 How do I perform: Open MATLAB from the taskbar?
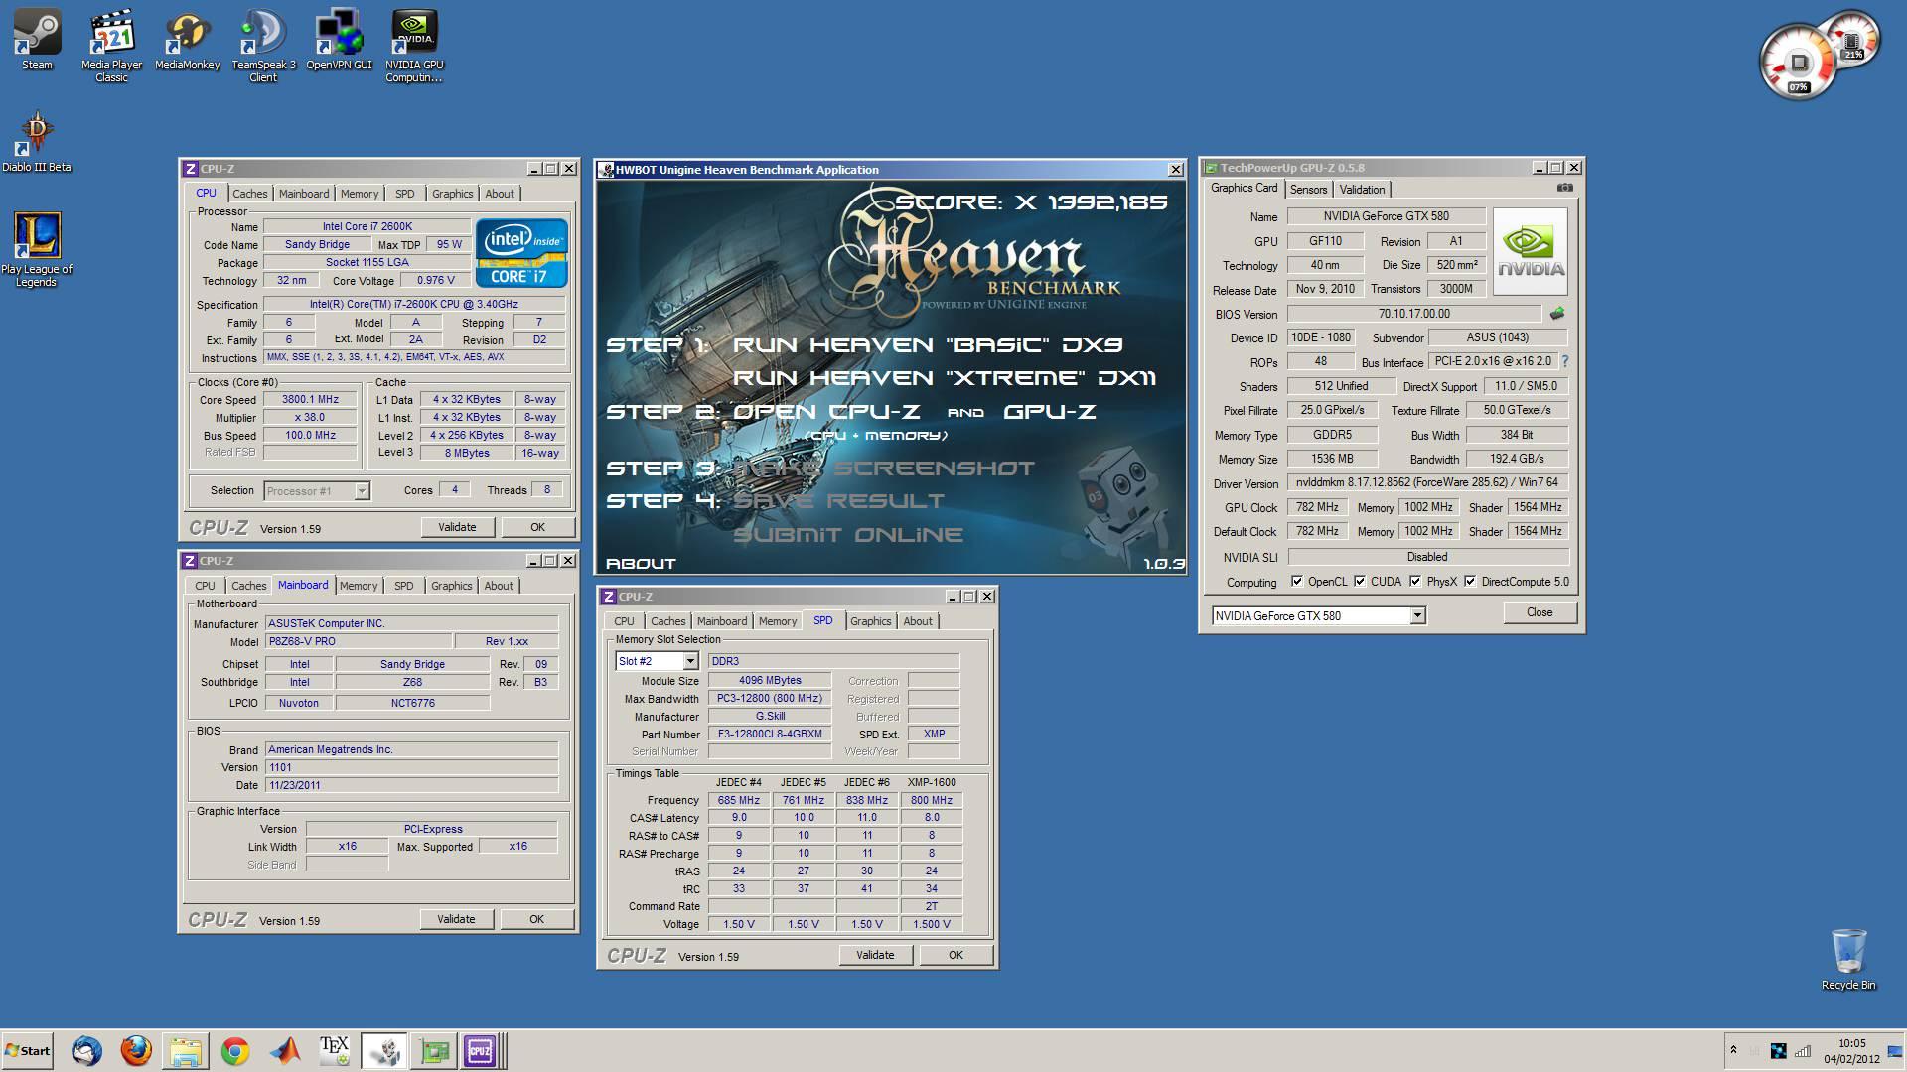pyautogui.click(x=285, y=1050)
